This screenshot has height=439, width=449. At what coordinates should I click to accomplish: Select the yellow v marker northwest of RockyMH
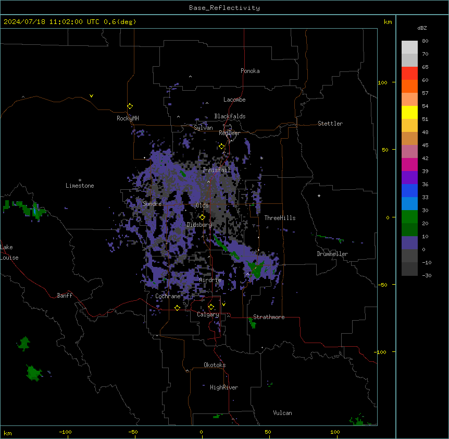(x=91, y=96)
